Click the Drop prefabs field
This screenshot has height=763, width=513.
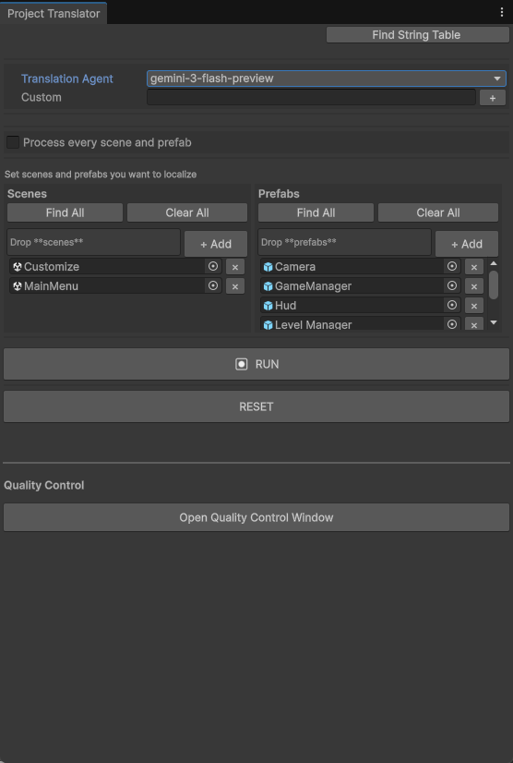click(344, 242)
